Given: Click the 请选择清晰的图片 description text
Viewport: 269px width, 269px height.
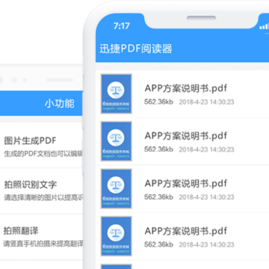Looking at the screenshot, I should 43,198.
